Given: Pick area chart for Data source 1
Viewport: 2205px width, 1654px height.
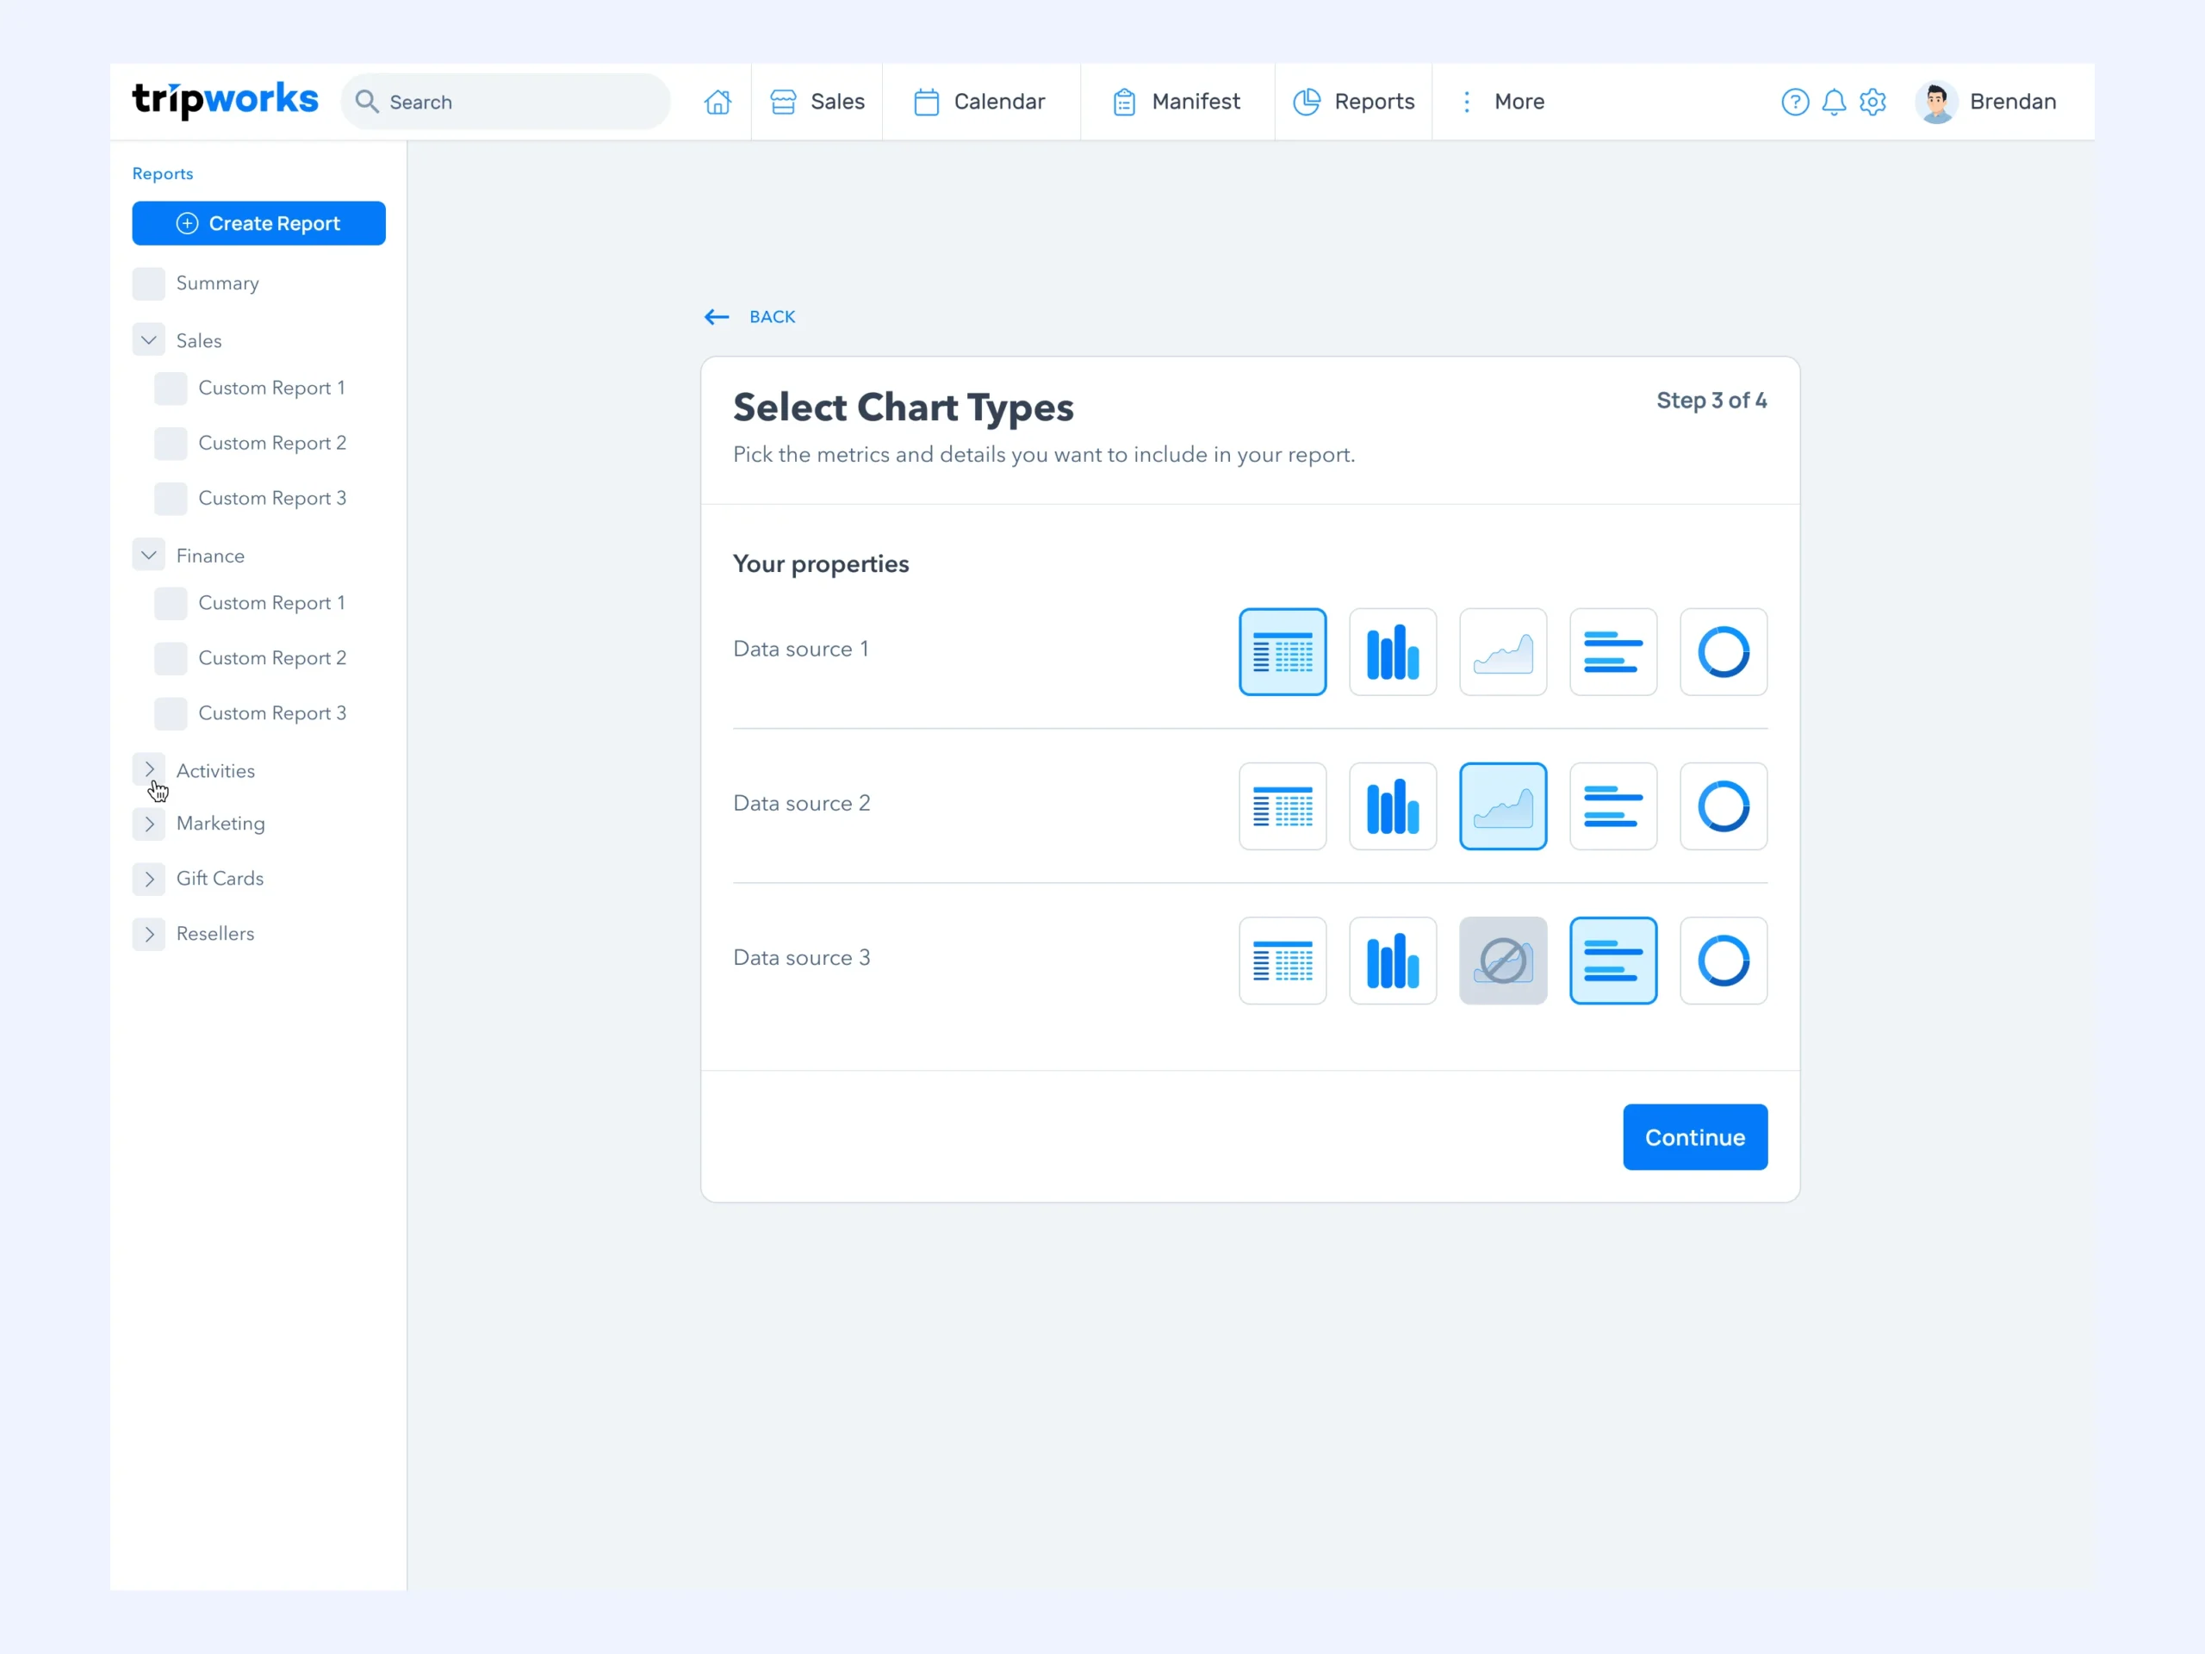Looking at the screenshot, I should (x=1503, y=652).
